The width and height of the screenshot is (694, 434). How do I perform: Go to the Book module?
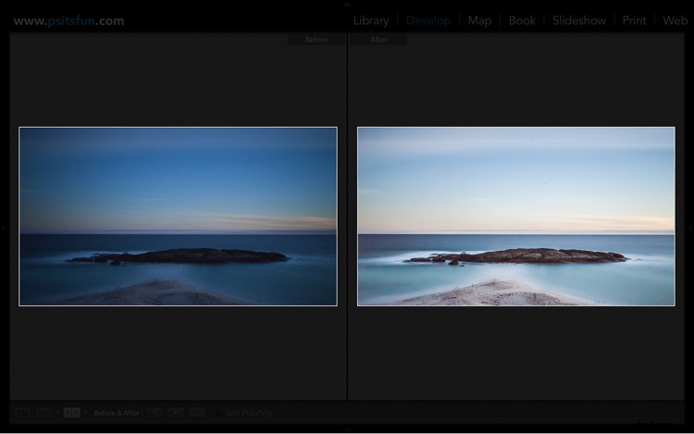[522, 20]
